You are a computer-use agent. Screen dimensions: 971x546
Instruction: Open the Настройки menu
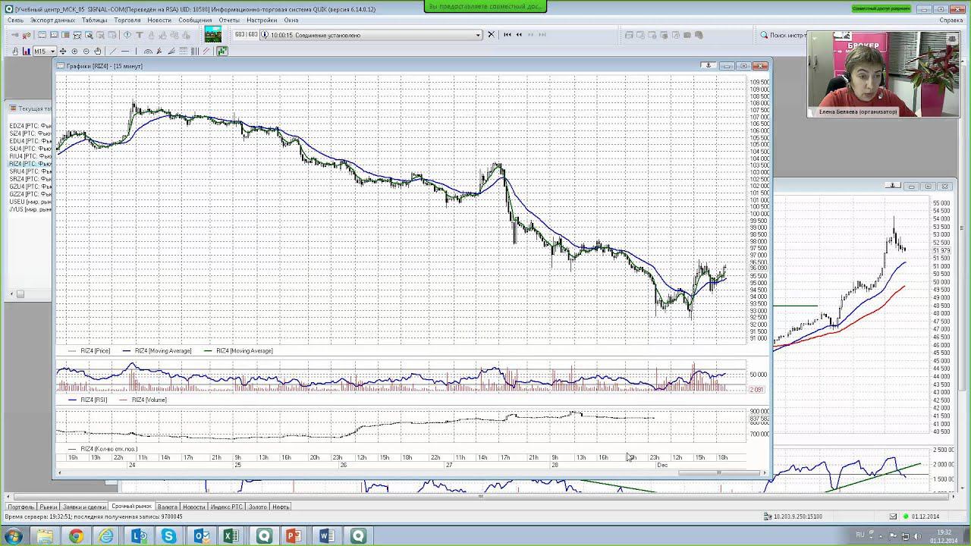262,20
